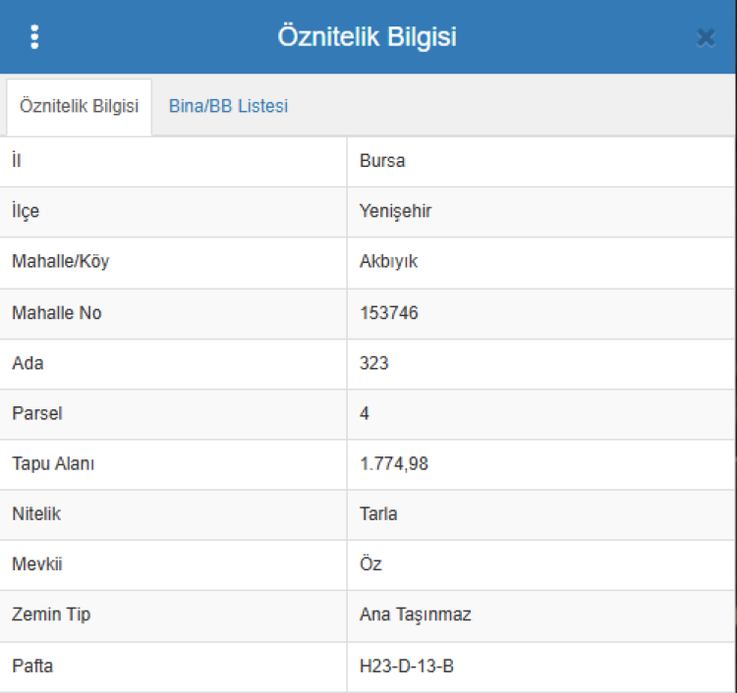The image size is (737, 693).
Task: Select the Tarla value in Nitelik row
Action: (x=378, y=514)
